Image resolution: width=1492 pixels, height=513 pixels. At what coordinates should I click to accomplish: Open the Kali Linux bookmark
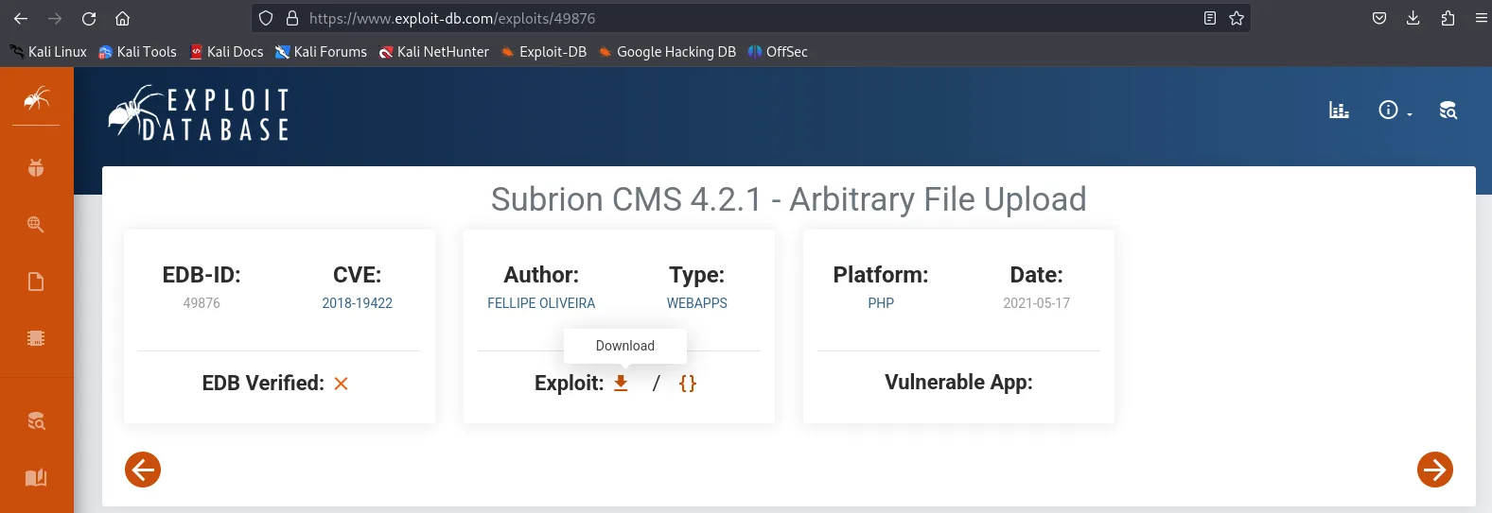48,52
